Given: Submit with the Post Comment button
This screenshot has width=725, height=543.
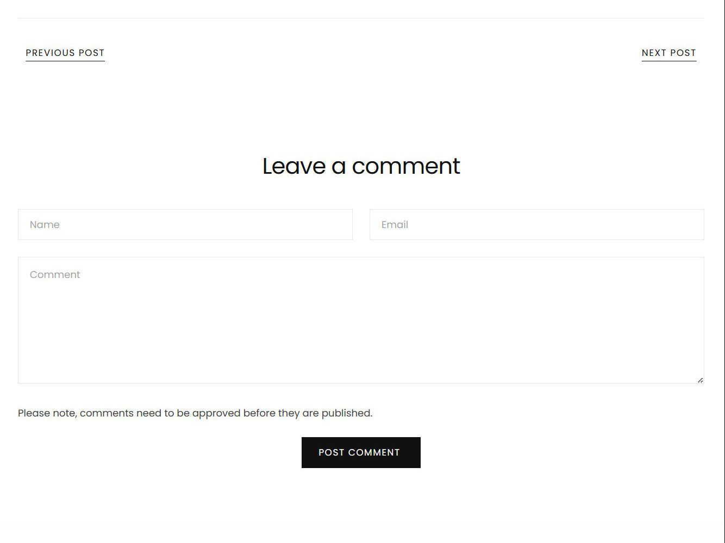Looking at the screenshot, I should click(361, 452).
